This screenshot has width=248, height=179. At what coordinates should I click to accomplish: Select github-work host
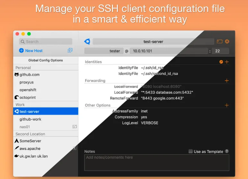pyautogui.click(x=46, y=119)
